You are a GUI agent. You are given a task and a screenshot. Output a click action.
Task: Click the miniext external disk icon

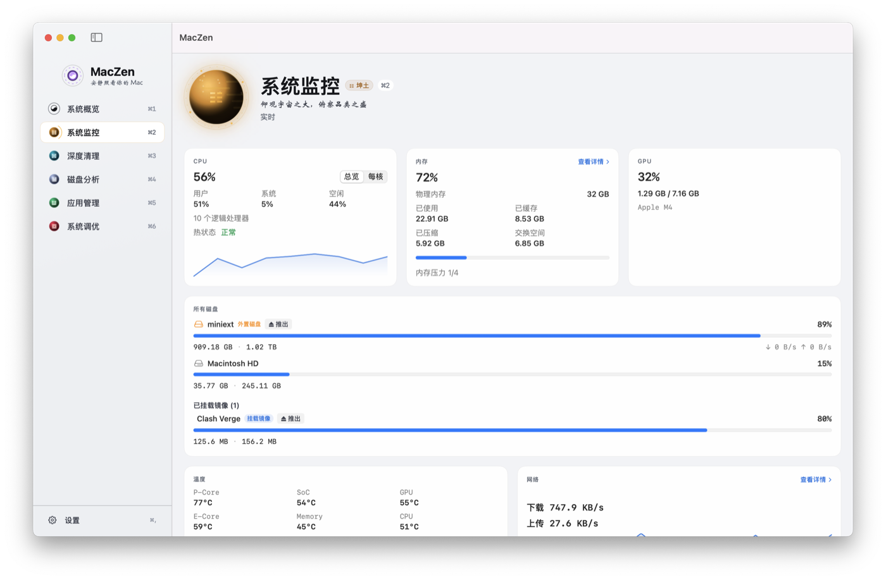click(199, 324)
